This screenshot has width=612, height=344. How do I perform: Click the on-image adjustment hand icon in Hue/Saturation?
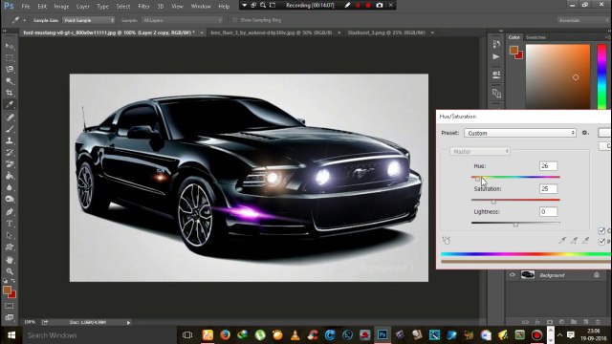click(447, 240)
